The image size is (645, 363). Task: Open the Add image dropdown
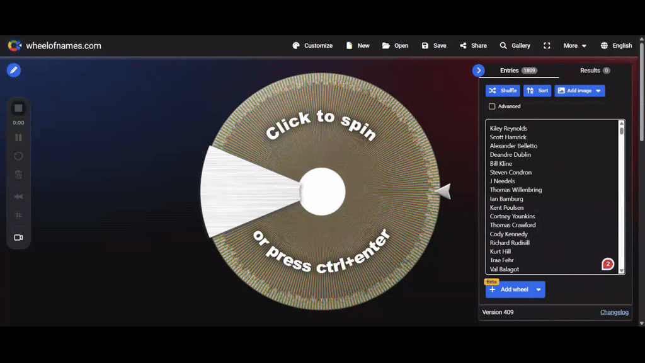tap(579, 91)
